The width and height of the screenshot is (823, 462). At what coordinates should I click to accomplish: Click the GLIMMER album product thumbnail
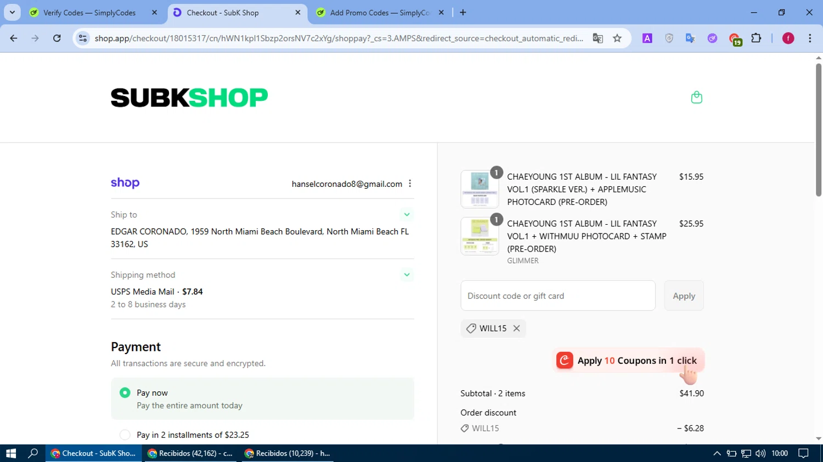pyautogui.click(x=480, y=236)
